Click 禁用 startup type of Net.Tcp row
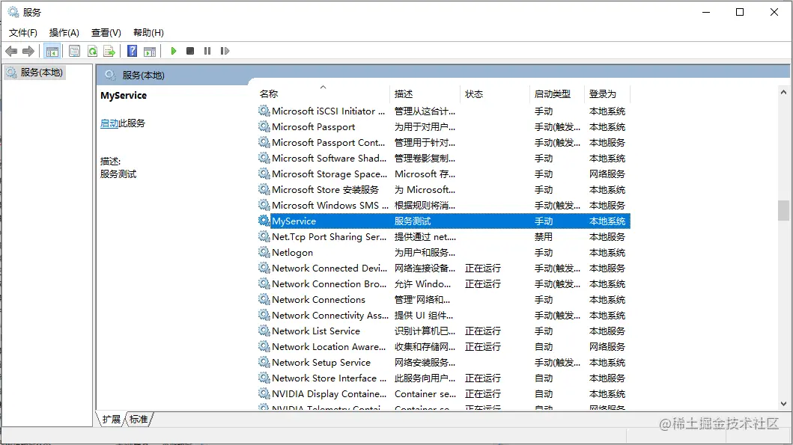This screenshot has height=445, width=793. (544, 236)
